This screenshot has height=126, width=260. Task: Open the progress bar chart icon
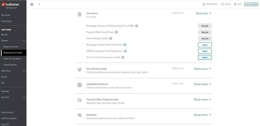click(x=32, y=4)
